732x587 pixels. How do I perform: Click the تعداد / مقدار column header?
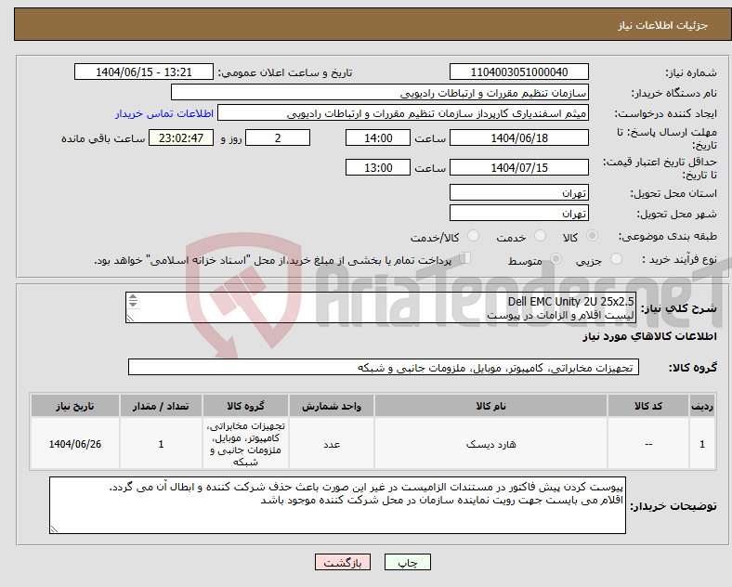(161, 406)
